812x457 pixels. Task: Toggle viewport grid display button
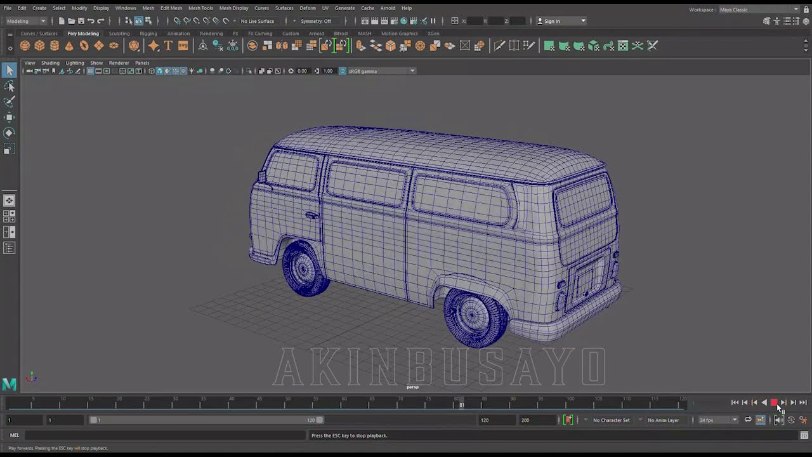(89, 71)
